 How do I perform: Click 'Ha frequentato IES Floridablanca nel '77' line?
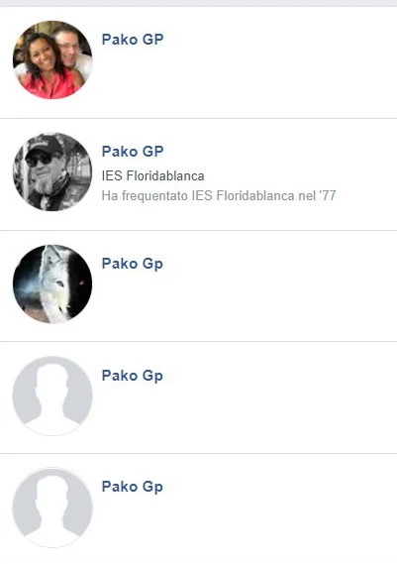click(219, 195)
